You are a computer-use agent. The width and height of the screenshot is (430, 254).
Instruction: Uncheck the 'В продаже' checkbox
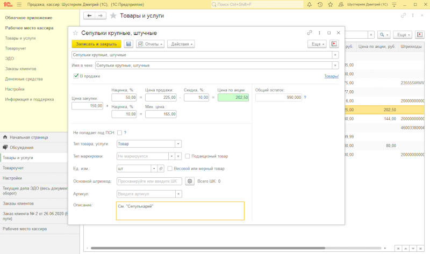tap(76, 76)
